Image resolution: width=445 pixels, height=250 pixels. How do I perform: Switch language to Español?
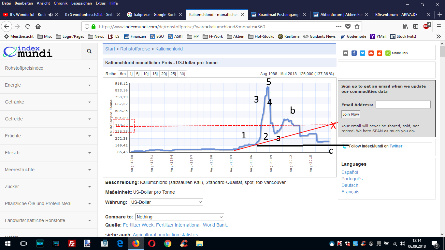tap(350, 172)
